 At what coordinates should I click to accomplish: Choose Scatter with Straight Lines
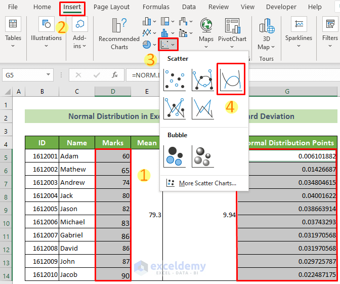tap(203, 108)
